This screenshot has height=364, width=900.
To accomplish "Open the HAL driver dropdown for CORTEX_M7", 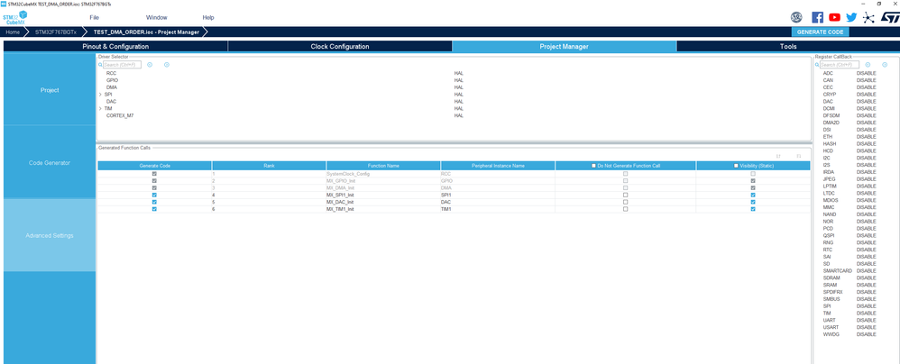I will (x=459, y=115).
